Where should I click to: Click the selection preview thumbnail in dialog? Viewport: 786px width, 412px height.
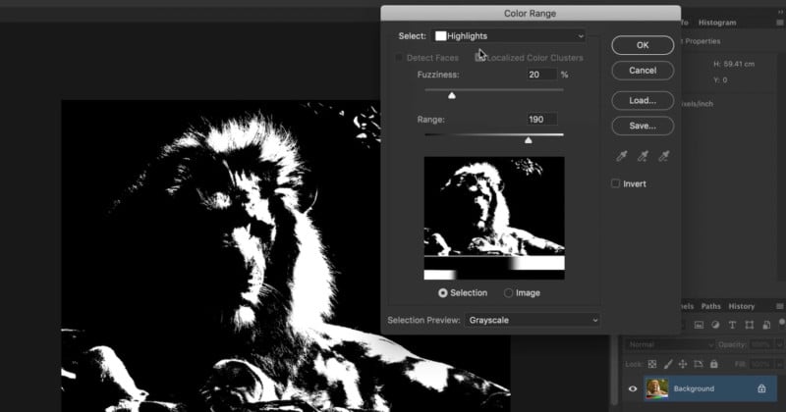tap(494, 219)
